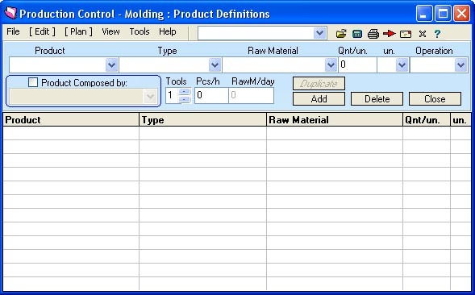Expand the Operation dropdown
Viewport: 475px width, 295px height.
[460, 64]
